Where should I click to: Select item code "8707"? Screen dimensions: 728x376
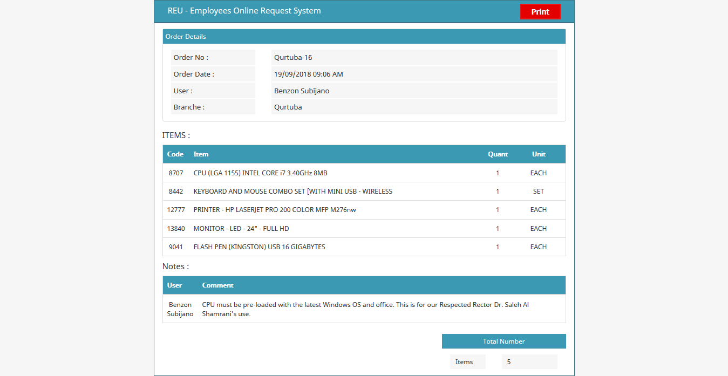[176, 173]
